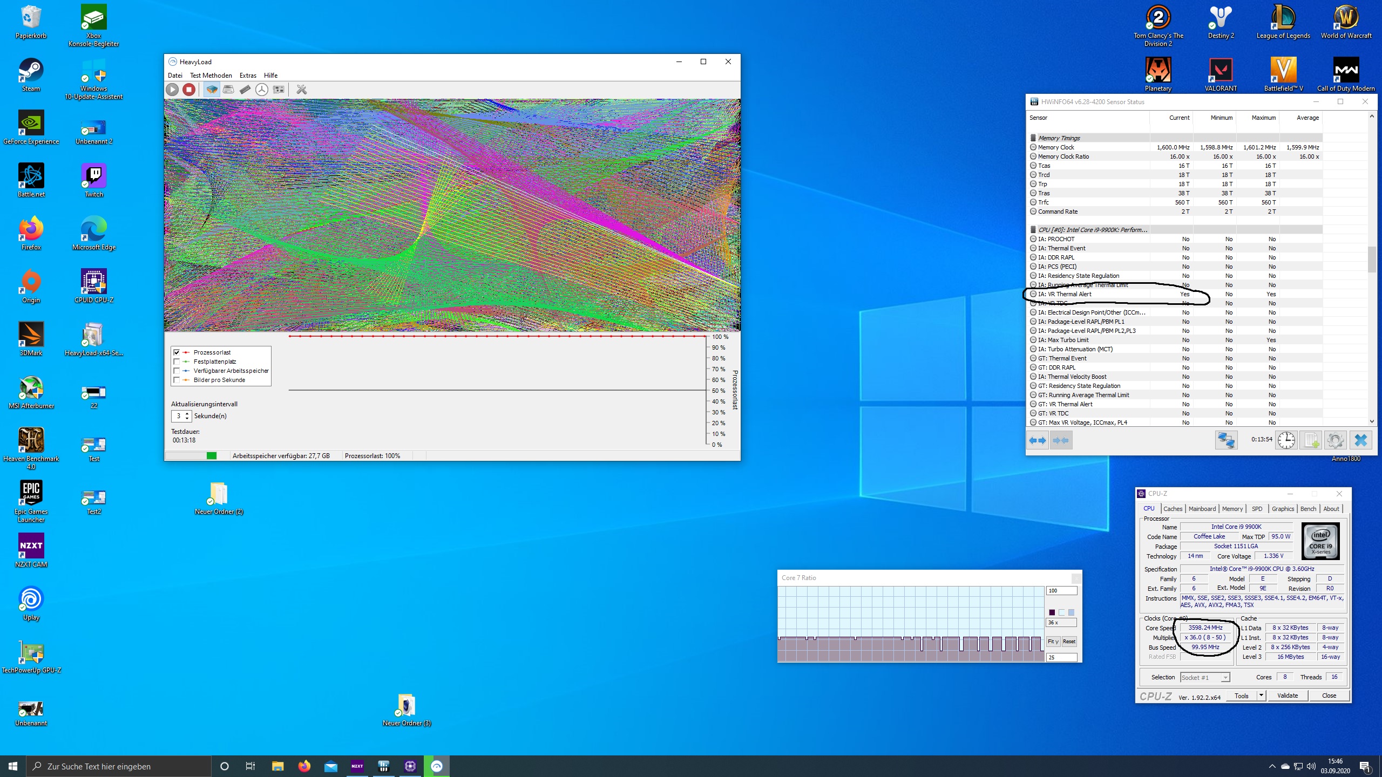Click HWiNFO logging sheet icon
Viewport: 1382px width, 777px height.
[x=1311, y=440]
